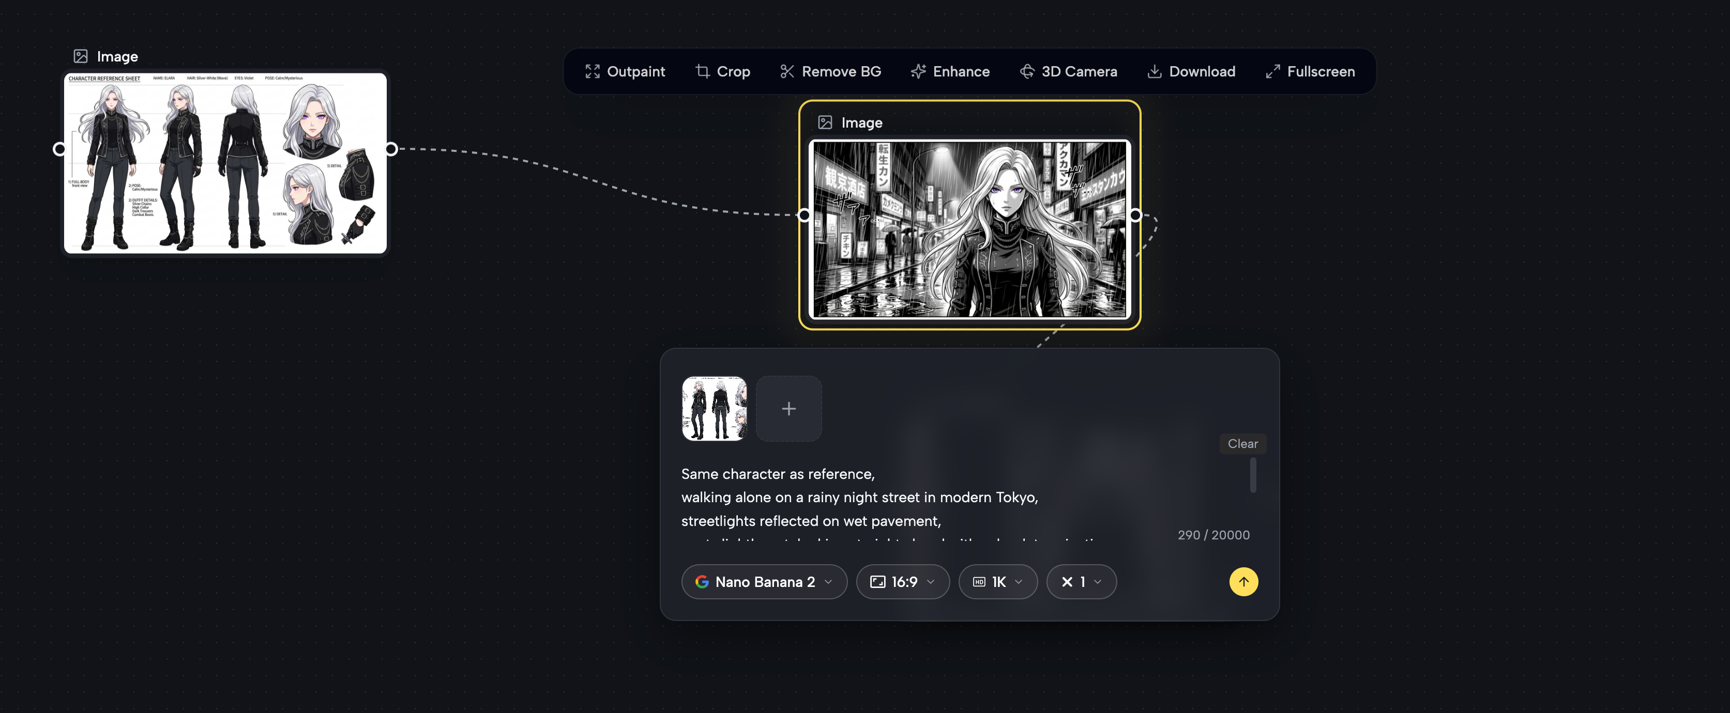
Task: Click the generated Tokyo street image
Action: click(x=969, y=228)
